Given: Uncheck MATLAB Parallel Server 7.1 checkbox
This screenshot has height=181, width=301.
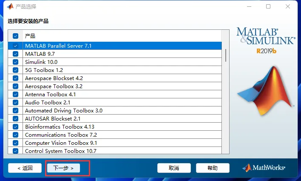Looking at the screenshot, I should tap(16, 46).
